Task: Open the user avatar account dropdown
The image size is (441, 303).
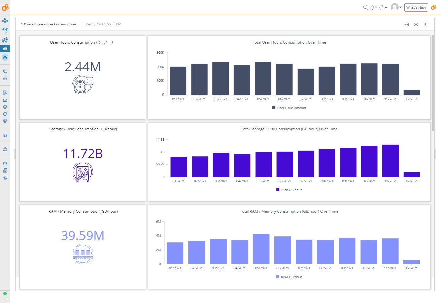Action: [394, 7]
